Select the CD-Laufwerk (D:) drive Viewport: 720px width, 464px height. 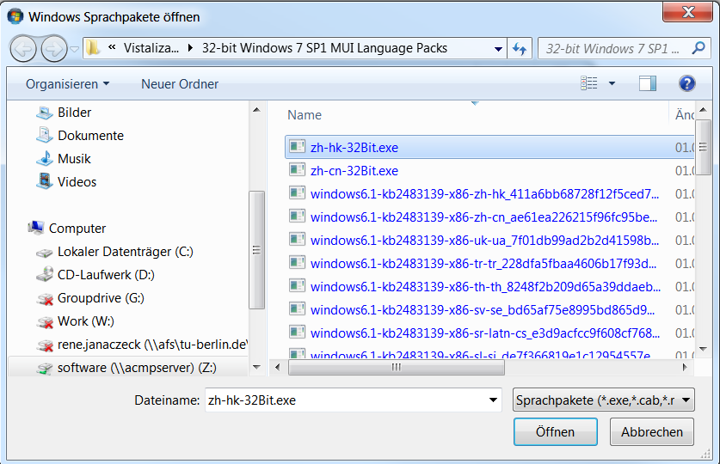(106, 275)
